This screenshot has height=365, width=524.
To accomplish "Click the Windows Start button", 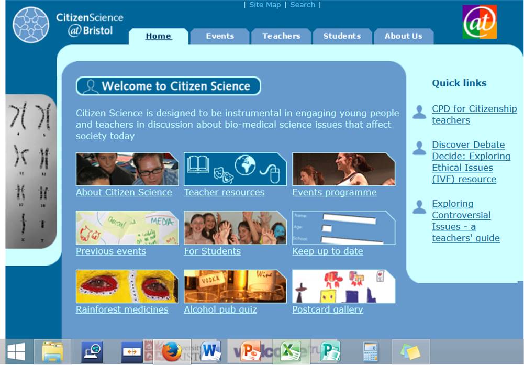I will click(17, 351).
